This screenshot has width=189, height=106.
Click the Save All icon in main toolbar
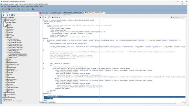pos(9,9)
